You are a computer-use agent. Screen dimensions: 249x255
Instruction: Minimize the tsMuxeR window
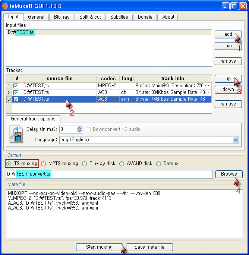pyautogui.click(x=226, y=6)
